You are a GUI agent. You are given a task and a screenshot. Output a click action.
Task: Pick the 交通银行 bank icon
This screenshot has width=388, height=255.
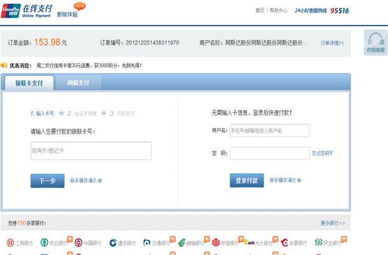coord(157,244)
